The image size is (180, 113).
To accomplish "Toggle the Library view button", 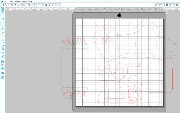I will tap(3, 65).
